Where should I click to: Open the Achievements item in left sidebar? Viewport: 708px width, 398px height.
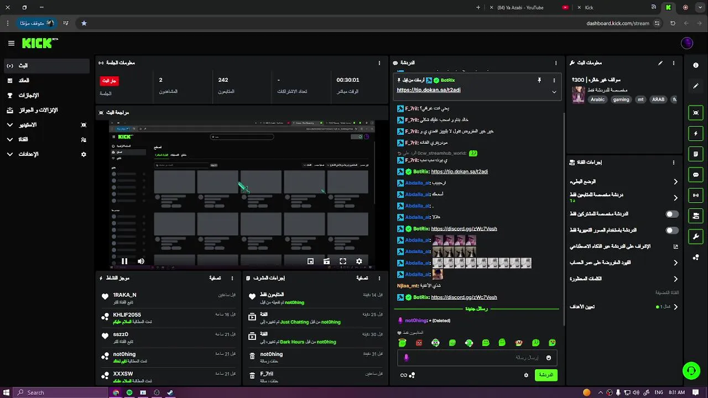click(46, 95)
